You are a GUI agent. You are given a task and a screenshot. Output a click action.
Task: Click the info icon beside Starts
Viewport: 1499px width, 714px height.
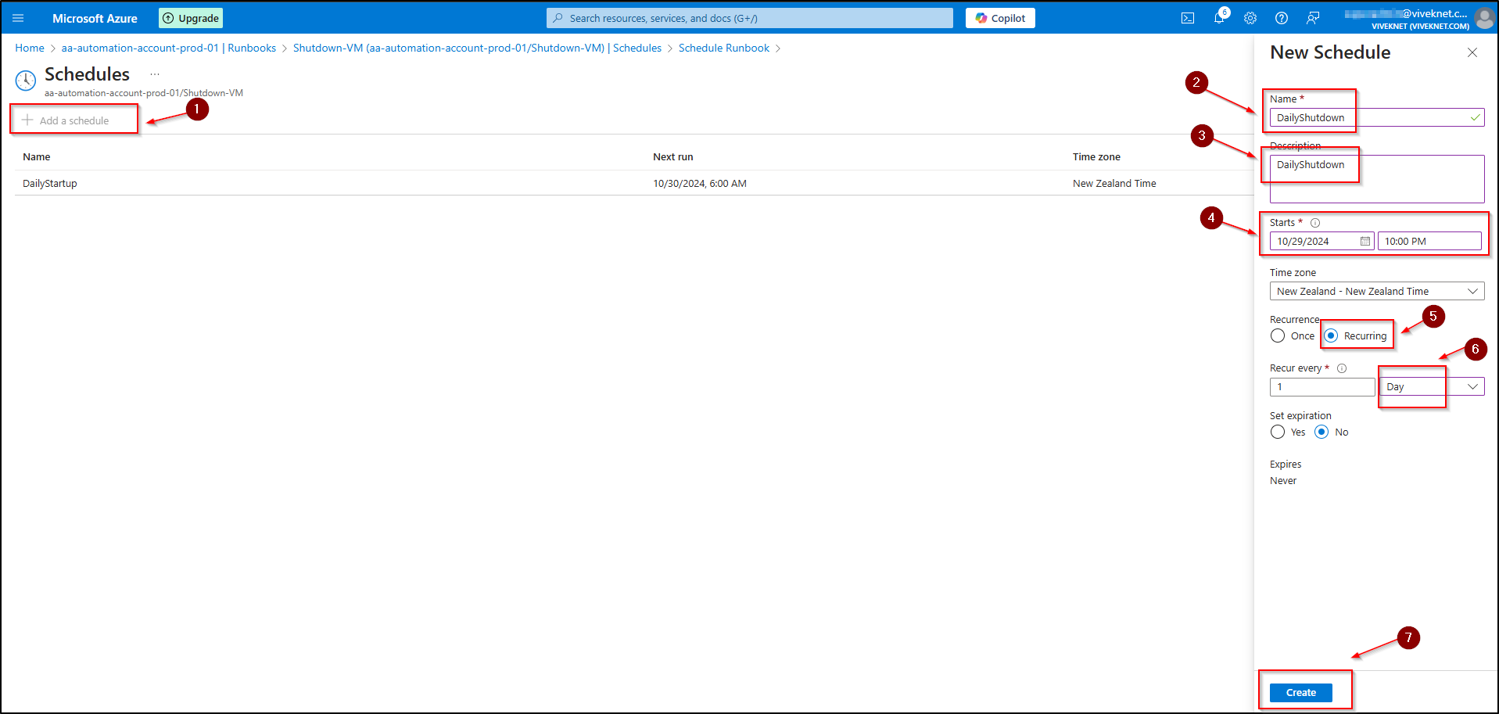pyautogui.click(x=1315, y=223)
